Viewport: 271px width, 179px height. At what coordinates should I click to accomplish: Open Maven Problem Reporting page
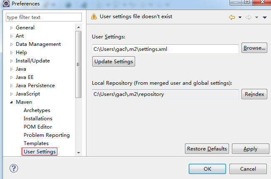[x=47, y=135]
